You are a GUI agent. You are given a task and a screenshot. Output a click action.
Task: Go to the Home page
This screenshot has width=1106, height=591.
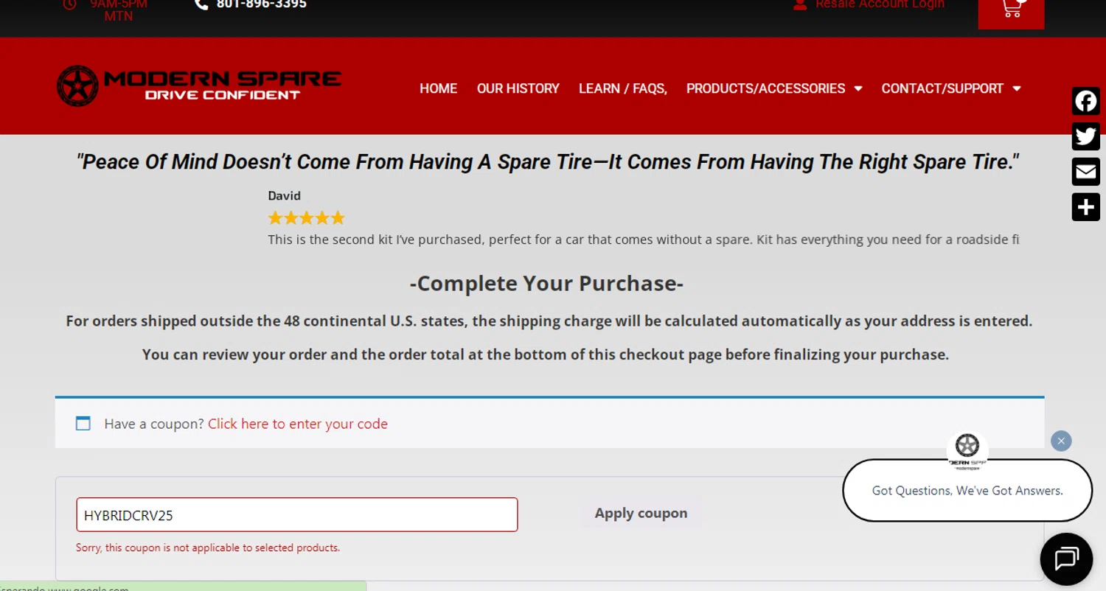click(439, 88)
